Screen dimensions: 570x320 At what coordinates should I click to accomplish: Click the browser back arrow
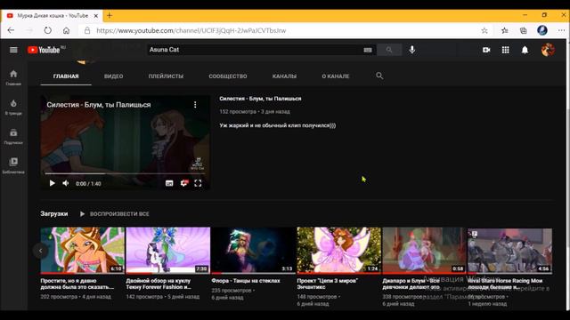(x=11, y=30)
